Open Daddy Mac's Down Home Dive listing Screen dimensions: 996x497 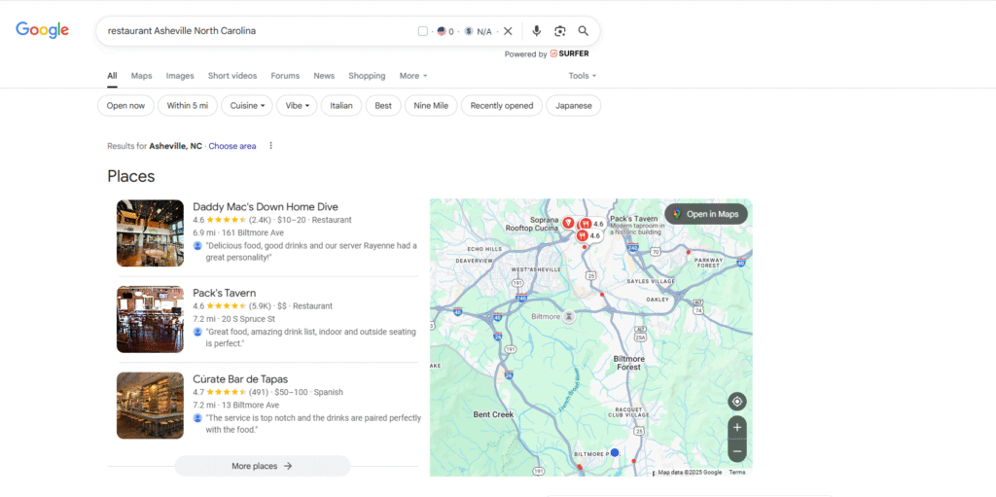266,206
